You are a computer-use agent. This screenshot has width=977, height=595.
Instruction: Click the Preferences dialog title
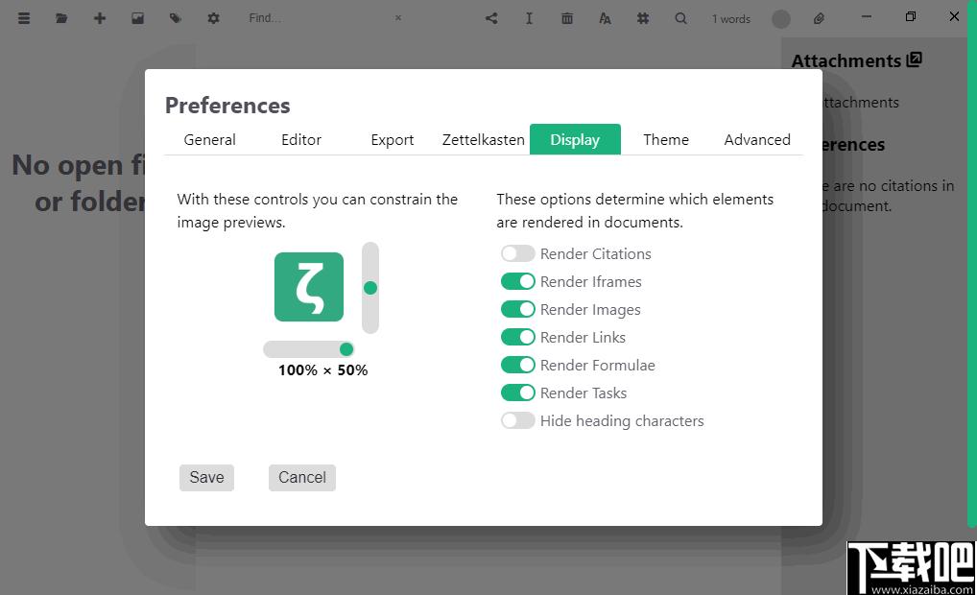click(227, 106)
